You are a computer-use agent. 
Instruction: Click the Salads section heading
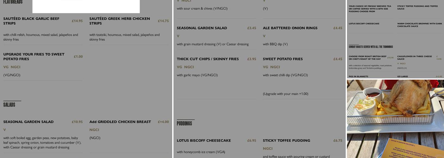9,105
